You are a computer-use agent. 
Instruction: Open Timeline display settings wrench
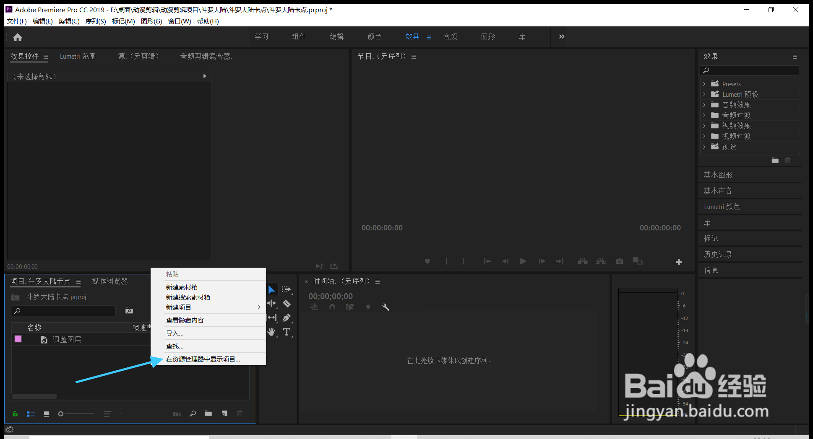386,307
